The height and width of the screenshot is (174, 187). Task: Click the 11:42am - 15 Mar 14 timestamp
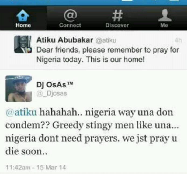click(36, 168)
